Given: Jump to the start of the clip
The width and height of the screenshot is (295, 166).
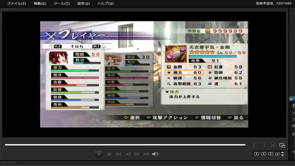Looking at the screenshot, I should 118,154.
